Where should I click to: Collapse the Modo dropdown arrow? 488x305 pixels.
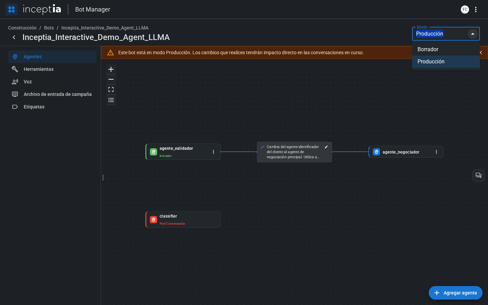point(473,34)
